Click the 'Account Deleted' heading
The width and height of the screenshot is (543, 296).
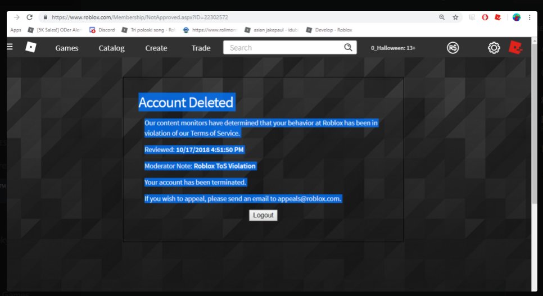[x=186, y=102]
